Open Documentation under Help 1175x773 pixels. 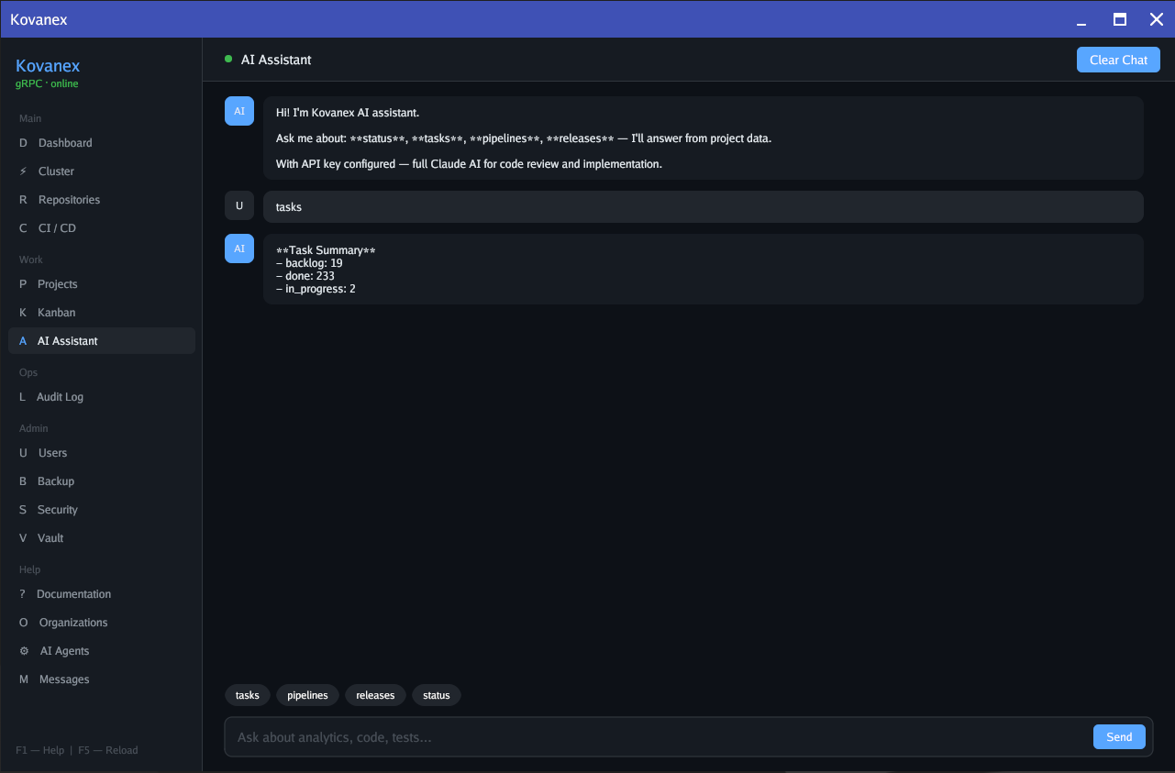coord(72,593)
